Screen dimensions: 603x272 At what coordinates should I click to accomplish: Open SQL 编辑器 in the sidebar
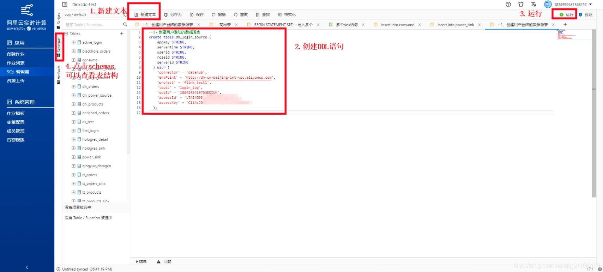(x=18, y=72)
